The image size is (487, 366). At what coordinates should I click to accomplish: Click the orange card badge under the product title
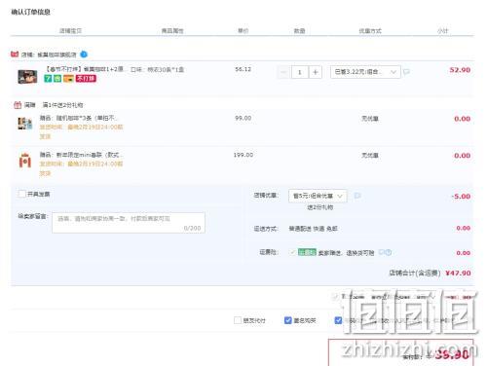coord(68,79)
